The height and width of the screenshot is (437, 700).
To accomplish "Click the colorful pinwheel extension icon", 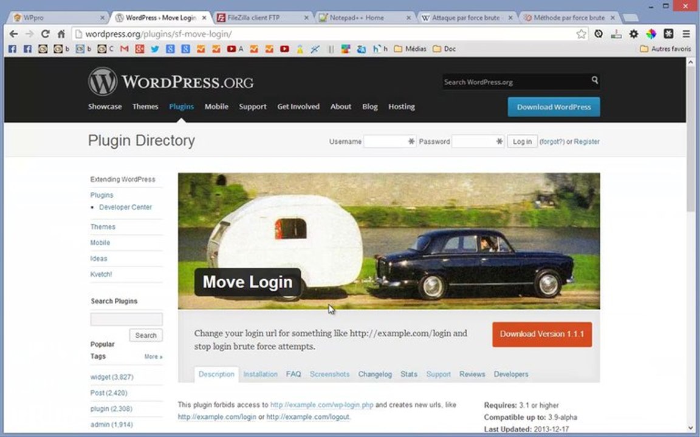I will point(651,34).
